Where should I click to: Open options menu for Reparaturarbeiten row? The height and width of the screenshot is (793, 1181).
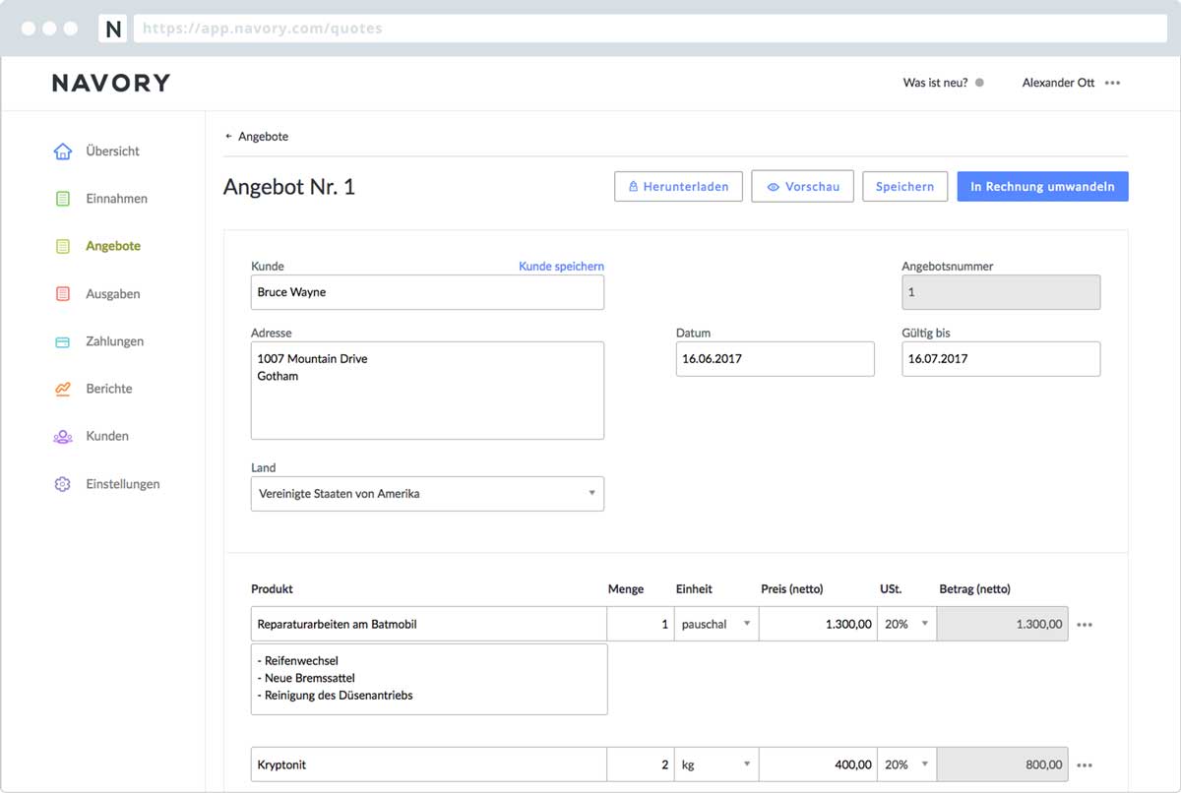(x=1085, y=623)
